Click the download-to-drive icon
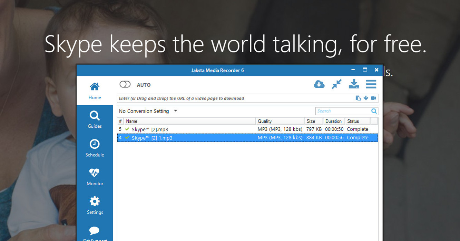Image resolution: width=460 pixels, height=241 pixels. click(x=354, y=84)
